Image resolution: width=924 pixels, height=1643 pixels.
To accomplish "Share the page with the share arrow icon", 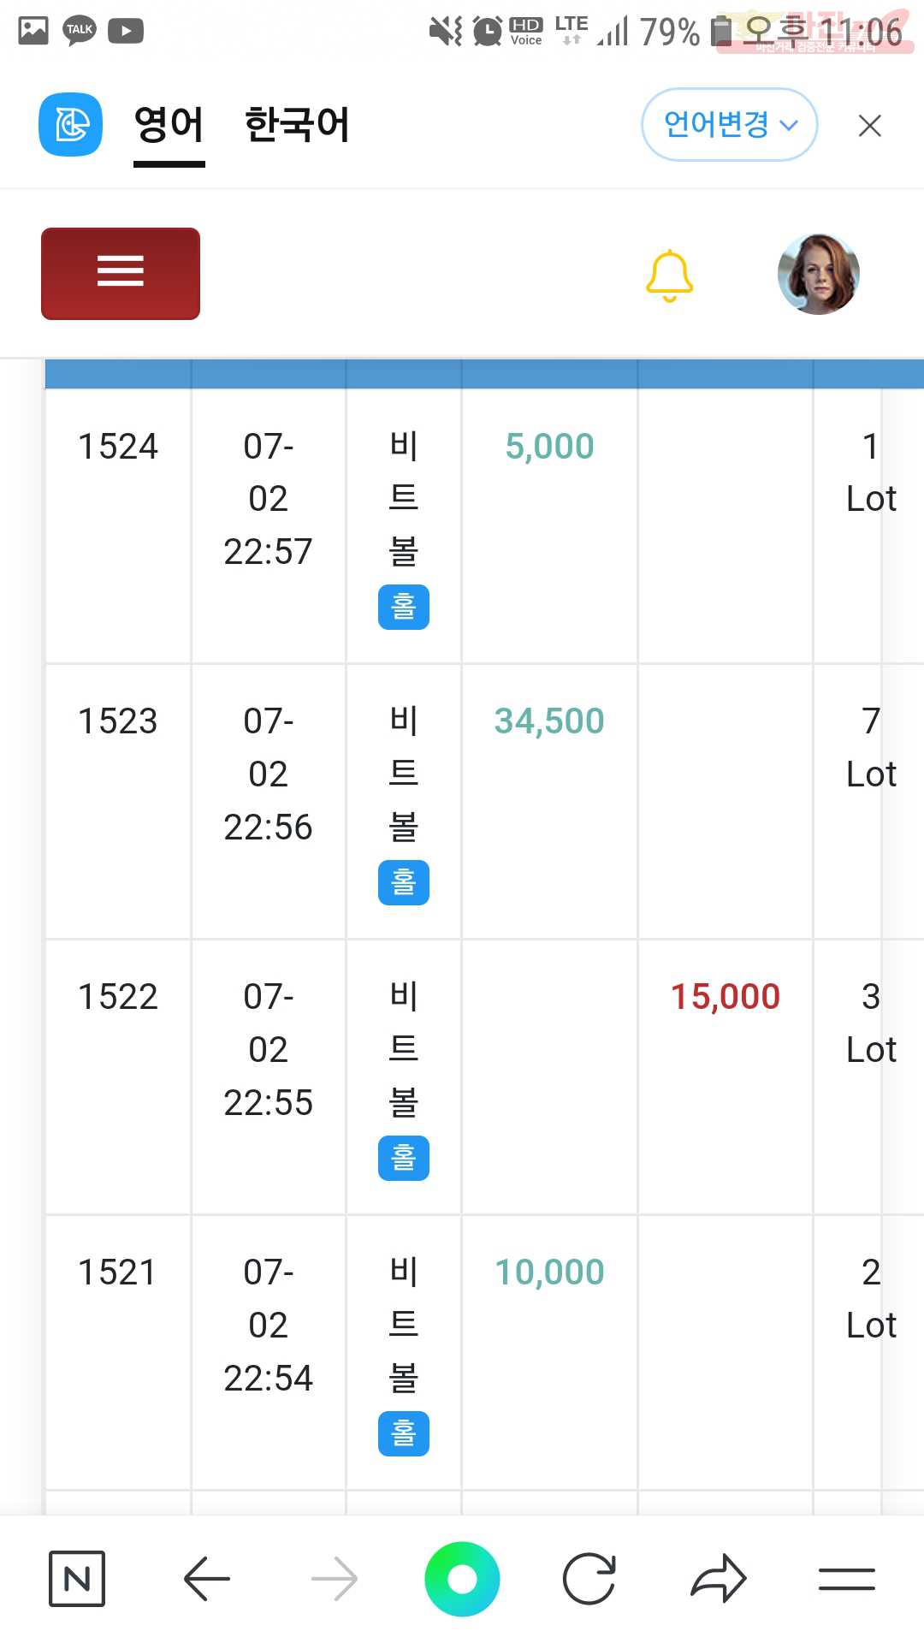I will [719, 1578].
